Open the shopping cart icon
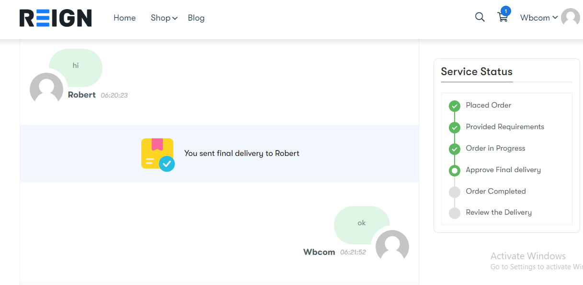The image size is (583, 285). click(502, 18)
